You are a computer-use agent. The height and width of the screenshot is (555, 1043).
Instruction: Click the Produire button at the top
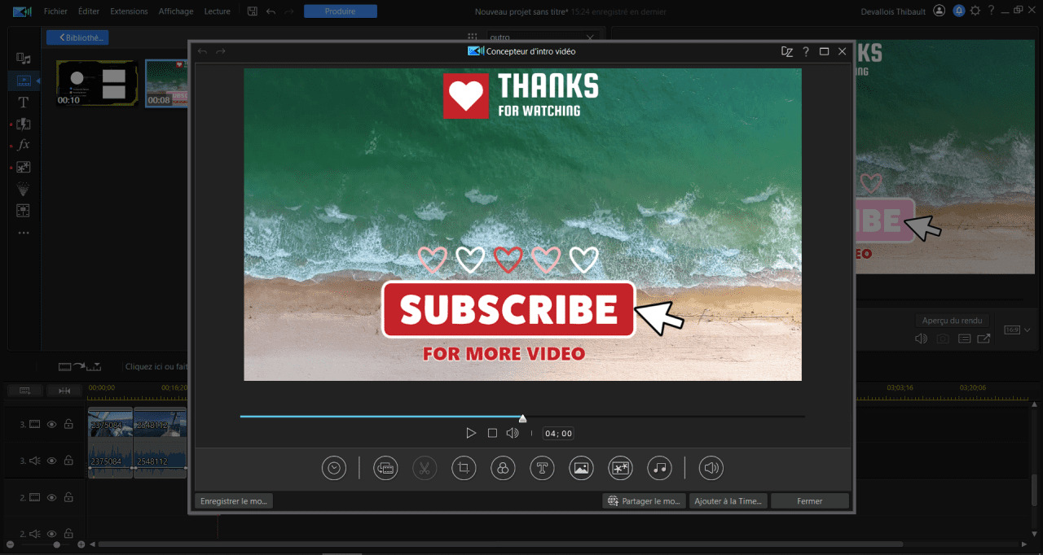point(341,11)
